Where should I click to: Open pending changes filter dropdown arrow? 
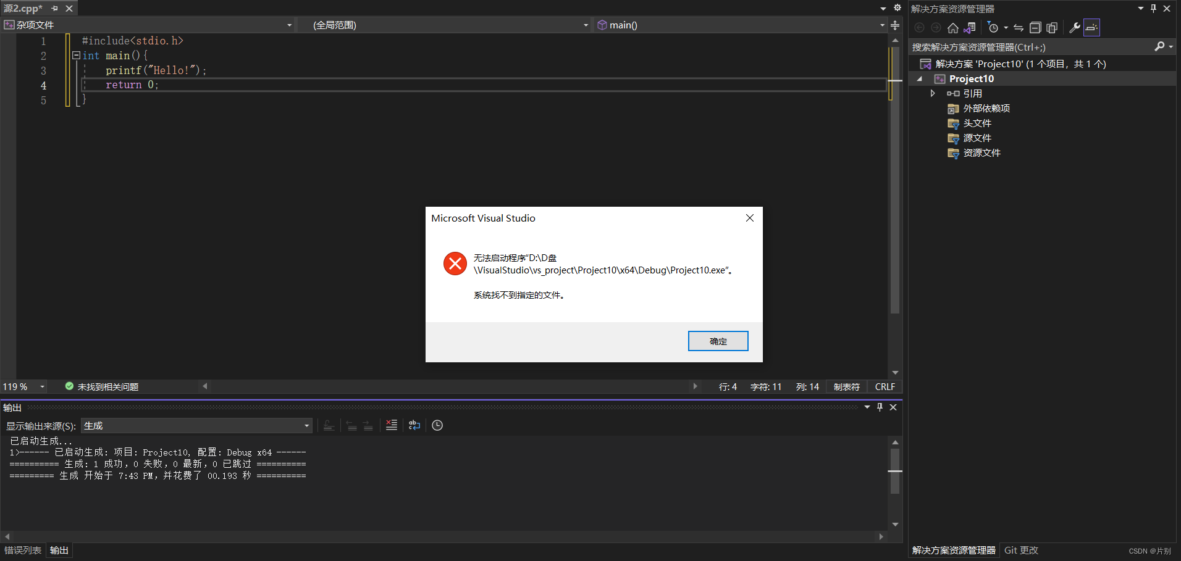[x=1006, y=28]
